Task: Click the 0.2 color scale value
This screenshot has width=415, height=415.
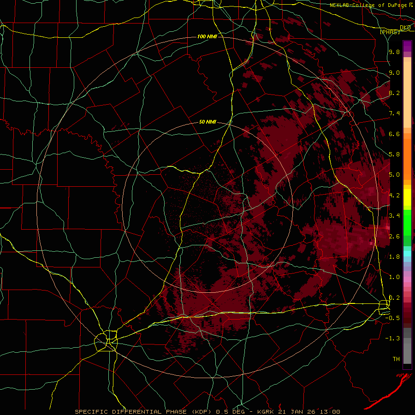Action: (x=394, y=298)
